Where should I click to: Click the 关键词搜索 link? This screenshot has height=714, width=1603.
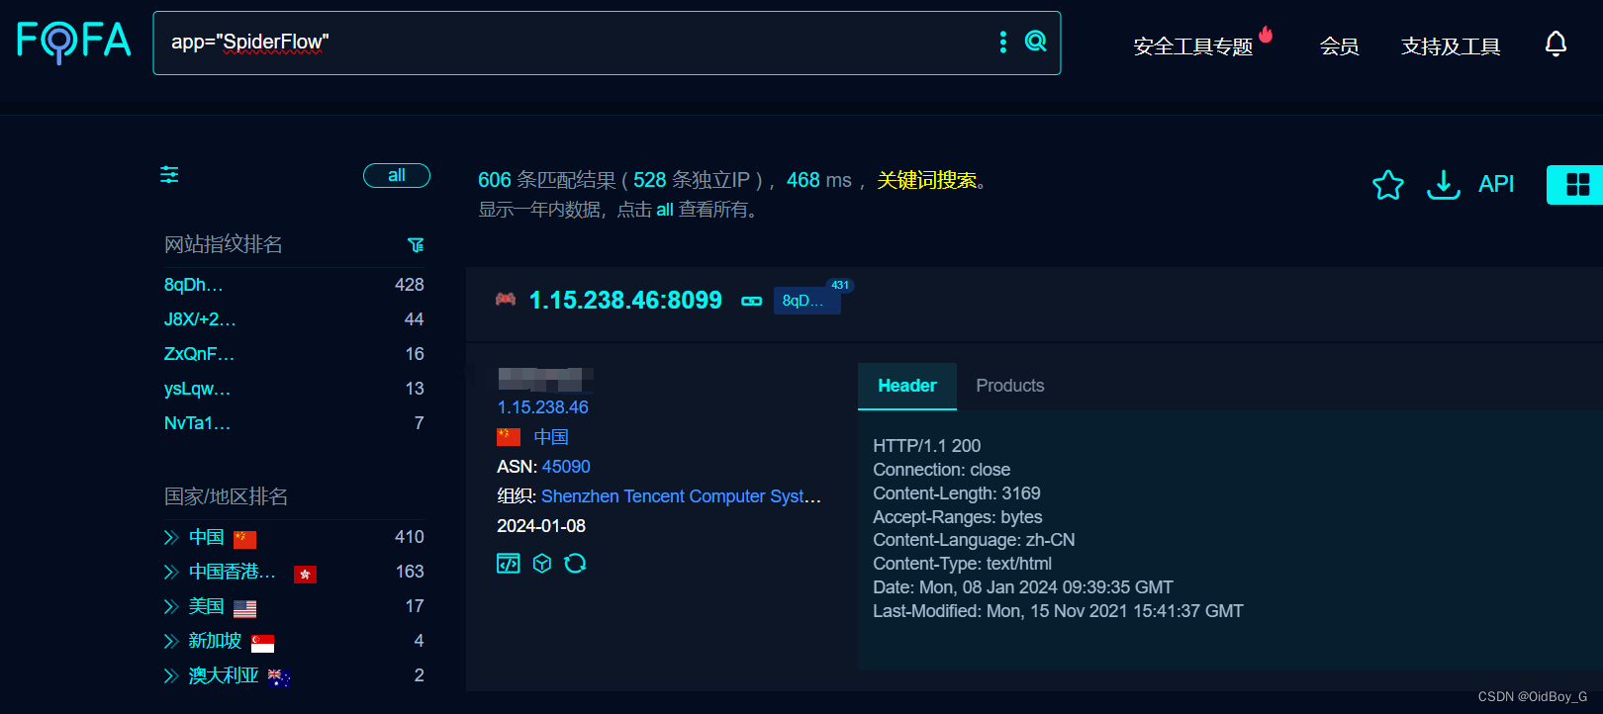point(927,180)
